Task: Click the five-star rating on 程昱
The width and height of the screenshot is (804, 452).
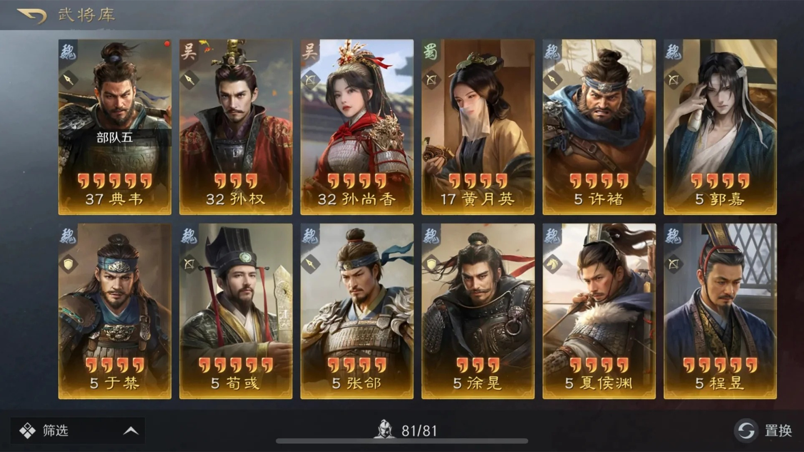Action: [720, 365]
